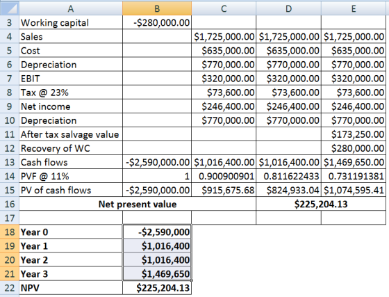Click the Year 1 $1,016,400 value
Viewport: 389px width, 297px height.
[x=157, y=246]
